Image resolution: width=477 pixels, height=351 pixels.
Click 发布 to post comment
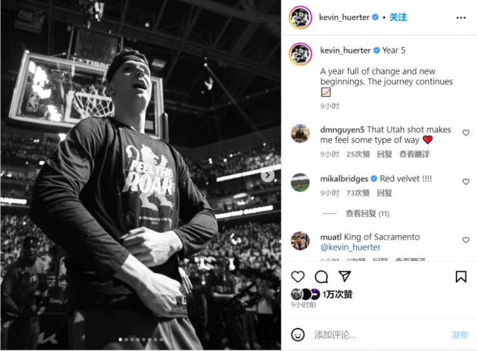click(x=460, y=335)
